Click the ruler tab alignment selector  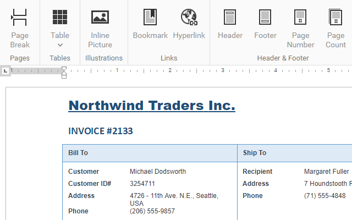(5, 71)
